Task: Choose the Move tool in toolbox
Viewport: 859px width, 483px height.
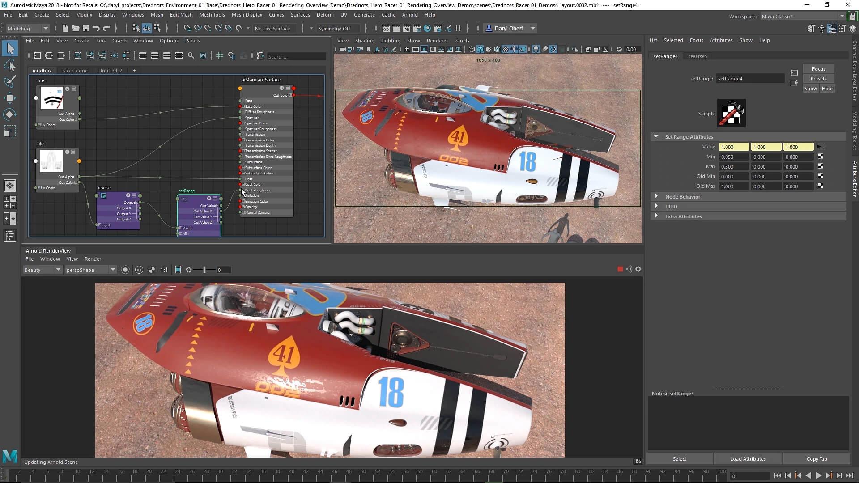Action: pos(10,98)
